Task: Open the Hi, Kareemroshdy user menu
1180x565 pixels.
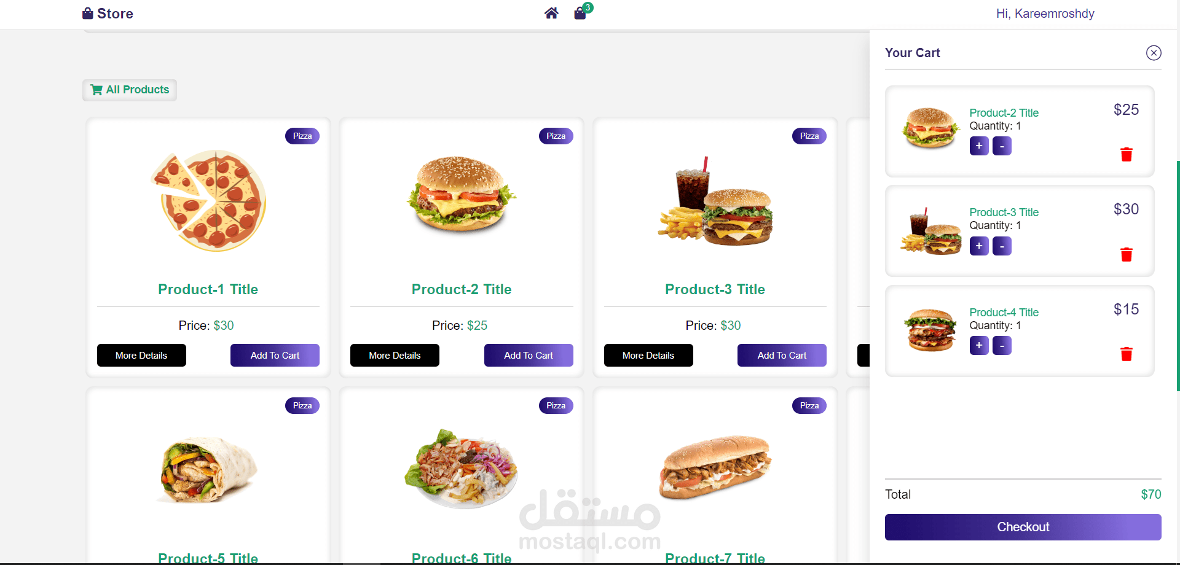Action: (1045, 14)
